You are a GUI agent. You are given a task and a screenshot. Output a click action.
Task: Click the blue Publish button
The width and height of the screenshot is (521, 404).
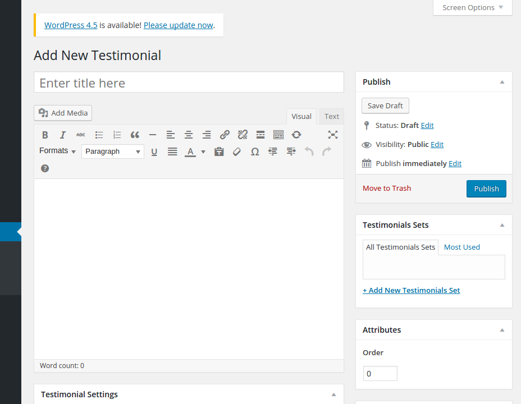486,189
